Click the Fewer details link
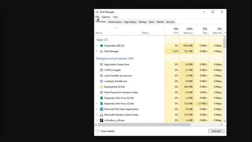 click(107, 131)
